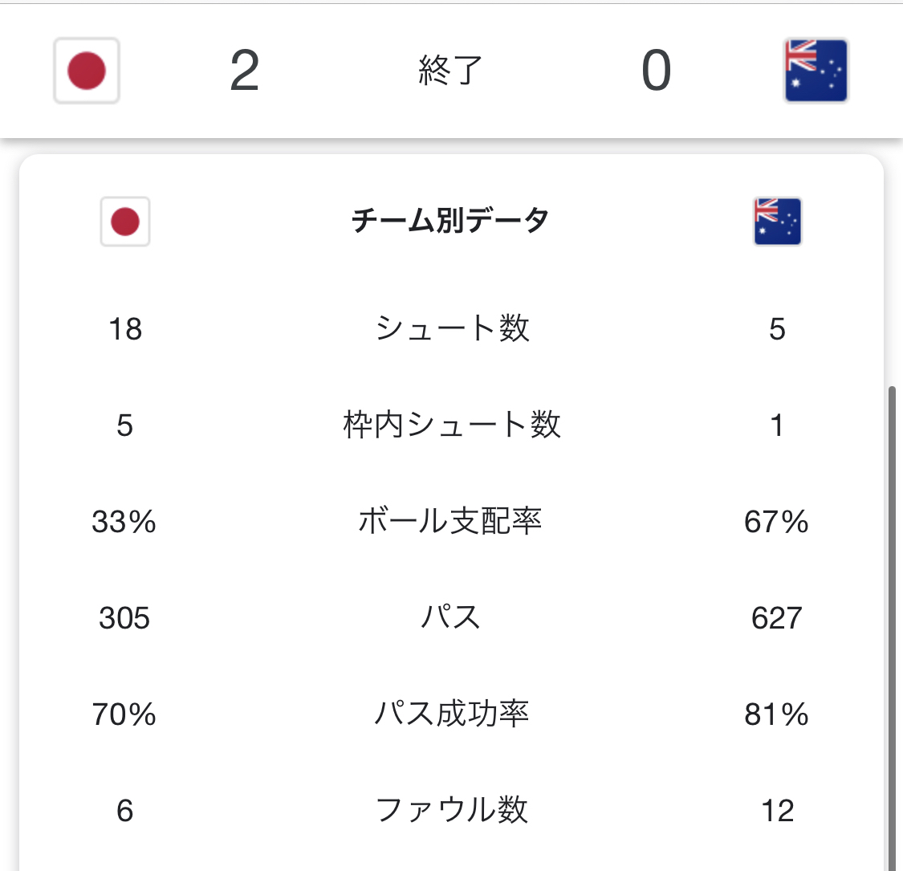Click the チーム別データ heading
This screenshot has width=903, height=871.
pos(450,220)
